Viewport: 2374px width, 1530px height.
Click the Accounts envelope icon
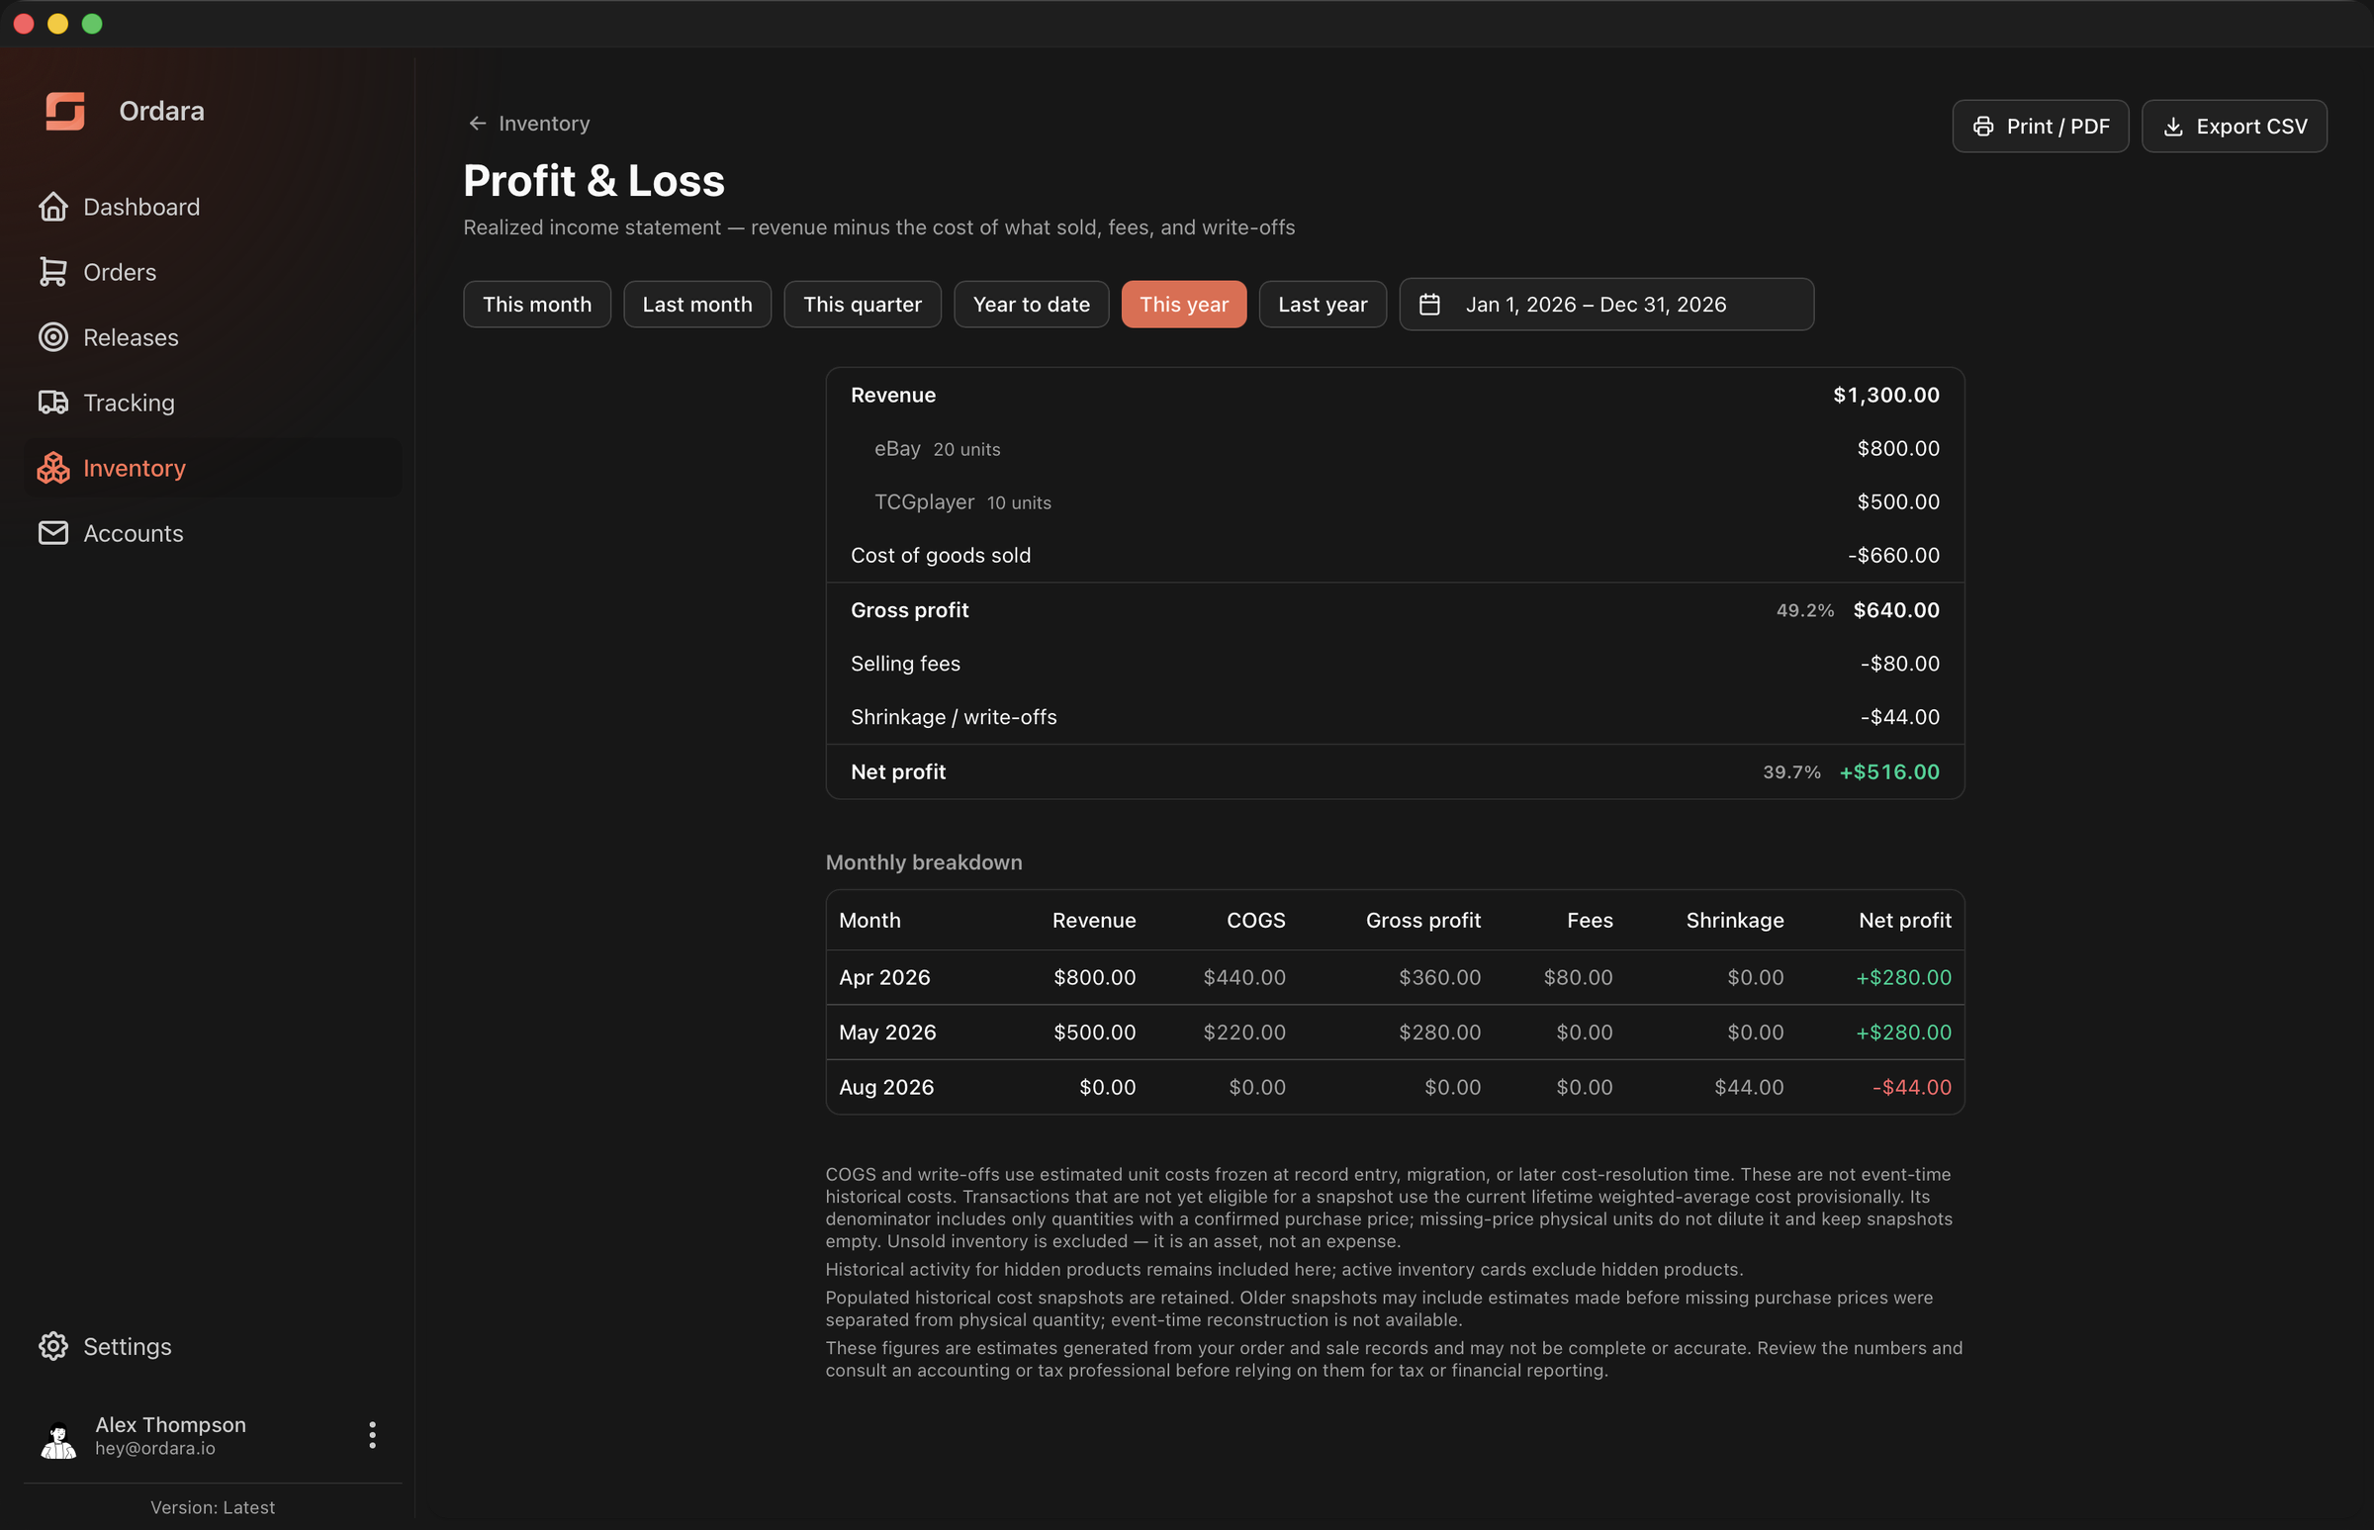pyautogui.click(x=52, y=533)
